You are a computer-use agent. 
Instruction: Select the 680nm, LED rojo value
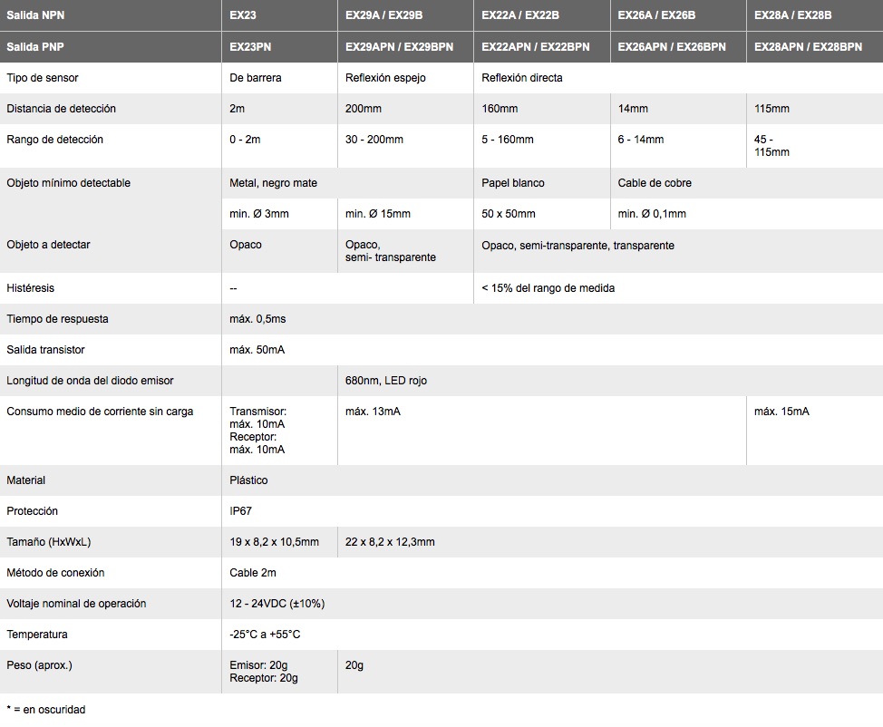point(386,381)
